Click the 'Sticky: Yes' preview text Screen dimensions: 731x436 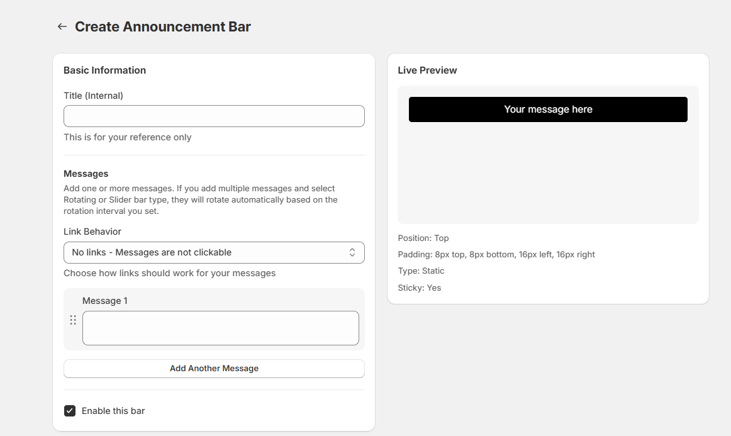420,288
